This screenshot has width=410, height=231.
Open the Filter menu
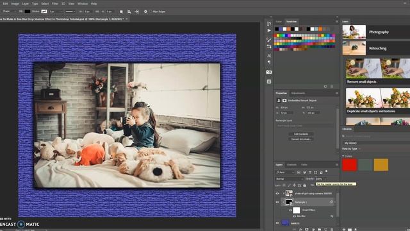(x=55, y=4)
